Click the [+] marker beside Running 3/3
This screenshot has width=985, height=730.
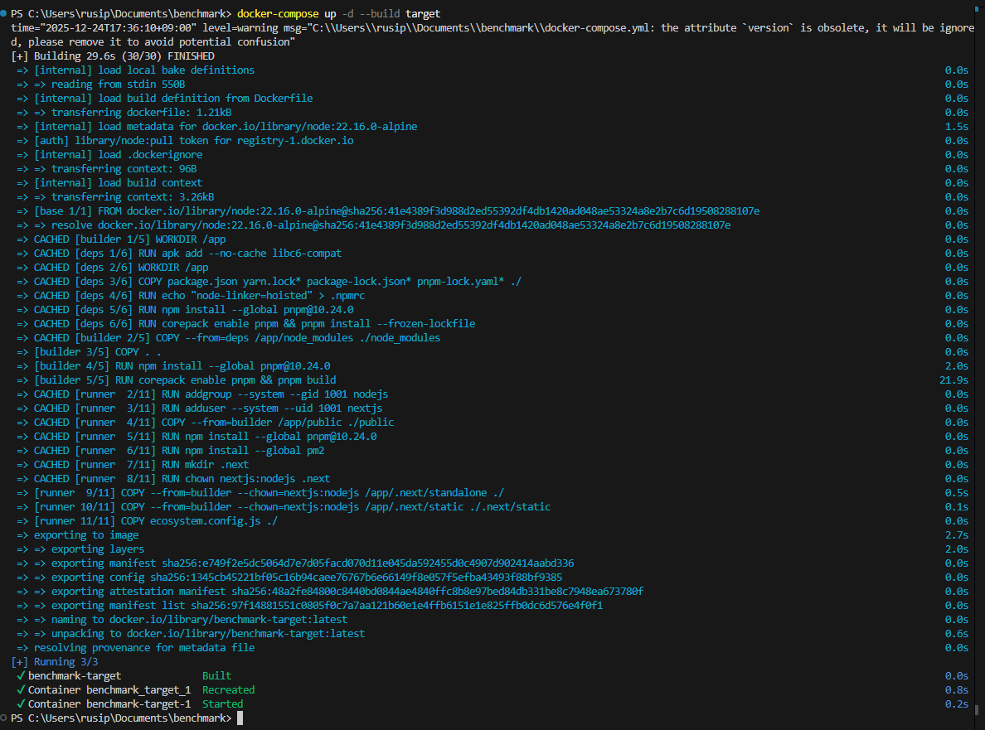click(x=20, y=662)
